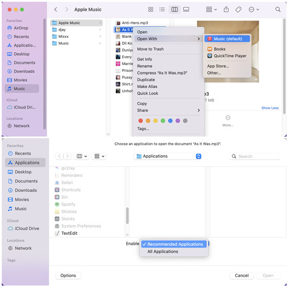The width and height of the screenshot is (288, 287).
Task: Switch Finder to column view
Action: click(x=174, y=9)
